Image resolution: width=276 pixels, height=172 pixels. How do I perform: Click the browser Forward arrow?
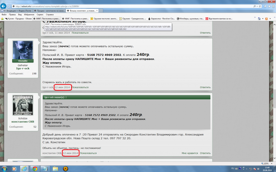(9, 6)
